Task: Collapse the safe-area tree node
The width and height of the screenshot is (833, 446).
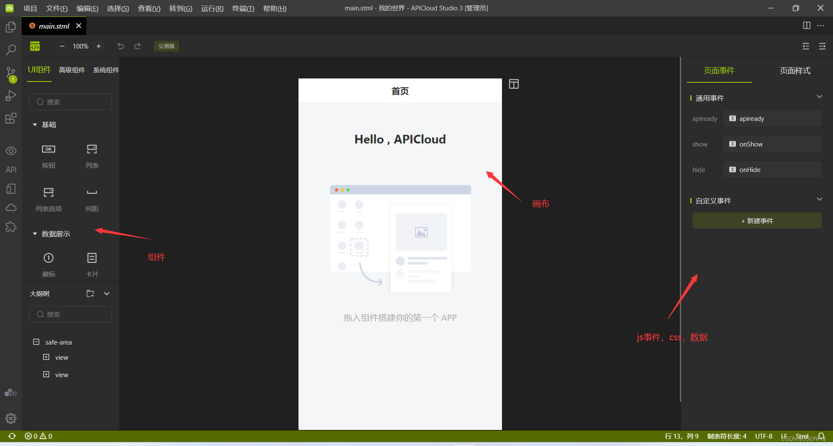Action: click(x=36, y=342)
